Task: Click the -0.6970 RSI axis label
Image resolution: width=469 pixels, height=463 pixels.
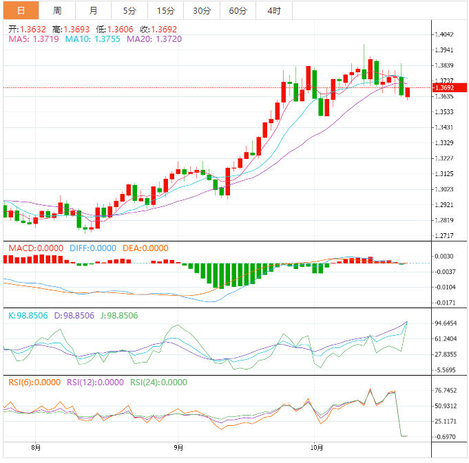Action: [445, 437]
